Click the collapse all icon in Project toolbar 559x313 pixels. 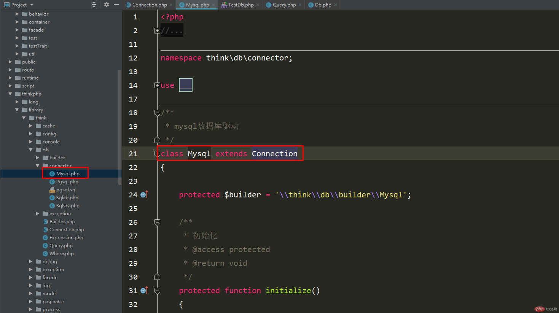click(94, 5)
